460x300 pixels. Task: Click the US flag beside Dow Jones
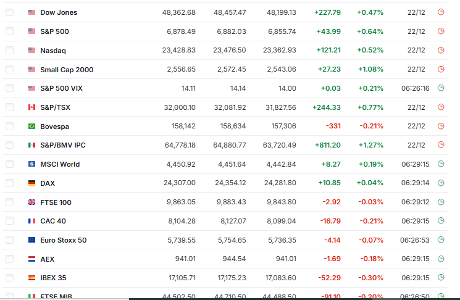(31, 12)
